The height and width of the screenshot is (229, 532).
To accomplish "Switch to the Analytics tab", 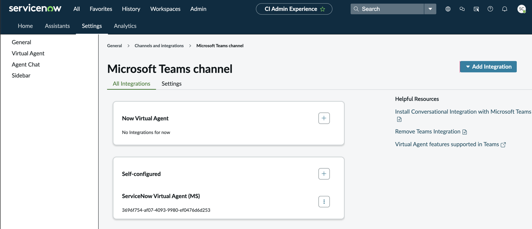I will (125, 26).
